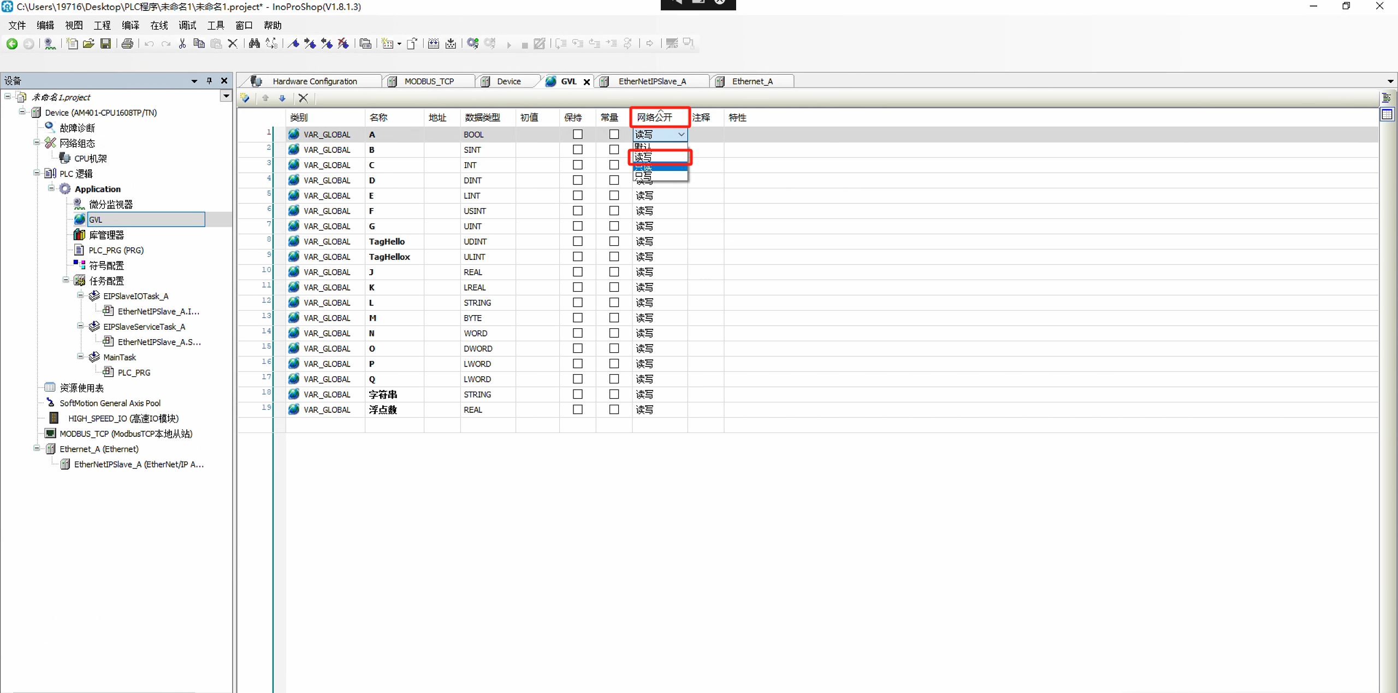Click the Login gear icon in toolbar
The width and height of the screenshot is (1398, 693).
[x=473, y=44]
